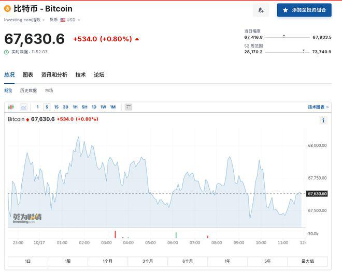
Task: Select the 1H chart interval
Action: pos(75,107)
